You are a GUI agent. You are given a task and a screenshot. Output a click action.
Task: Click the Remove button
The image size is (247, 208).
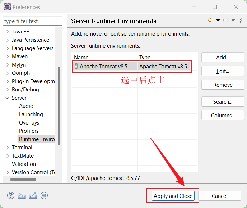(x=223, y=85)
